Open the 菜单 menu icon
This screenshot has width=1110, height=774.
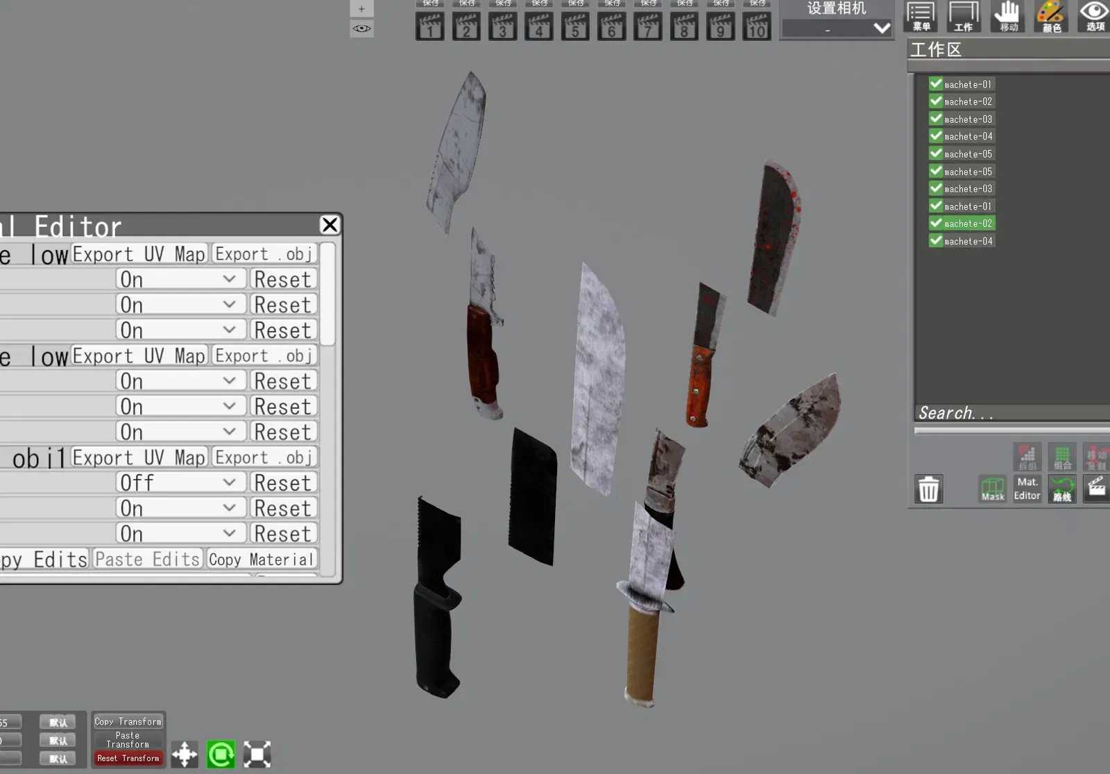tap(921, 16)
